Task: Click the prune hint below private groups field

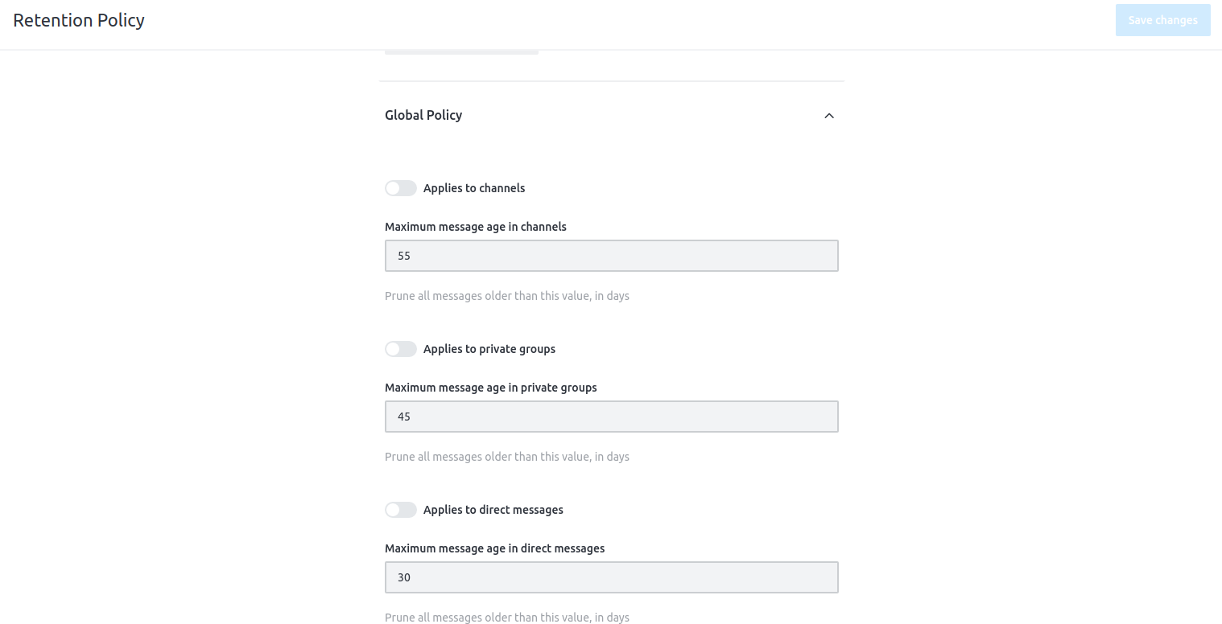Action: coord(507,457)
